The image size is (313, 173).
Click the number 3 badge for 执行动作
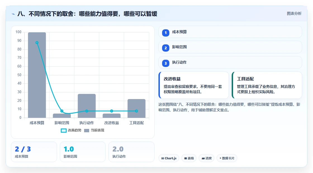(x=166, y=63)
